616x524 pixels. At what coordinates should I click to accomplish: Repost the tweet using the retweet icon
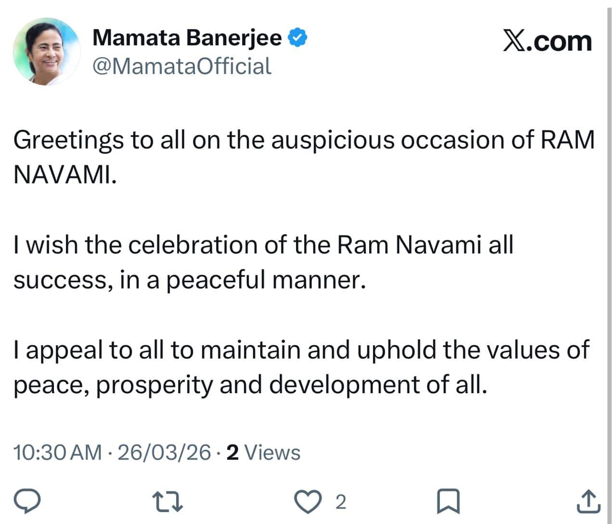coord(167,502)
